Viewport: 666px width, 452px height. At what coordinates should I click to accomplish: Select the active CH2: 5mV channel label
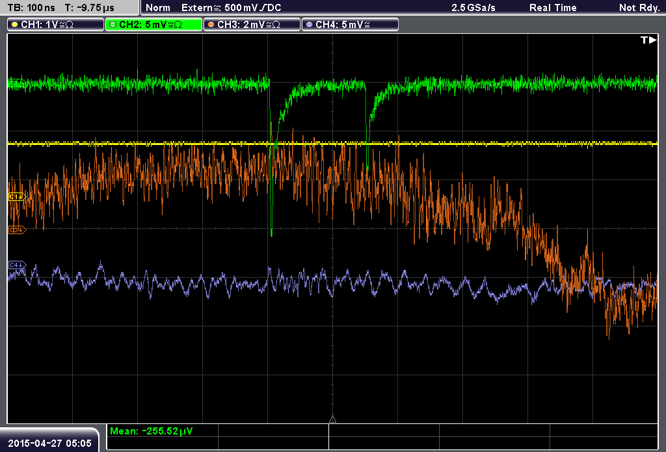(x=153, y=25)
